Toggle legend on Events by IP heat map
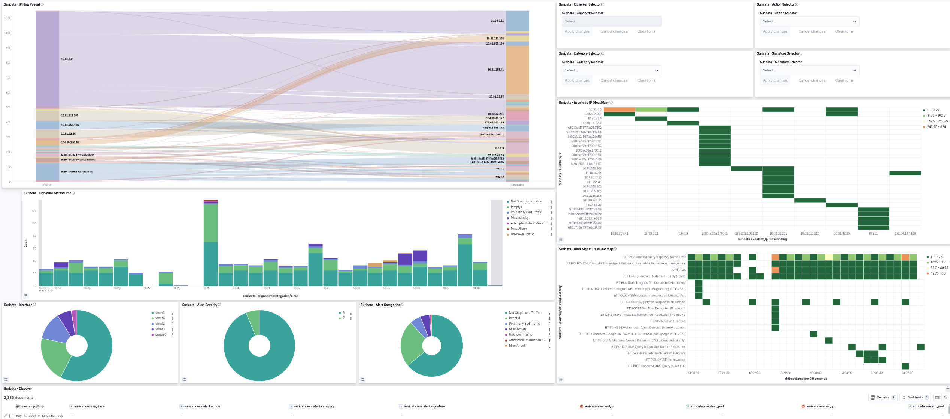 (x=561, y=240)
